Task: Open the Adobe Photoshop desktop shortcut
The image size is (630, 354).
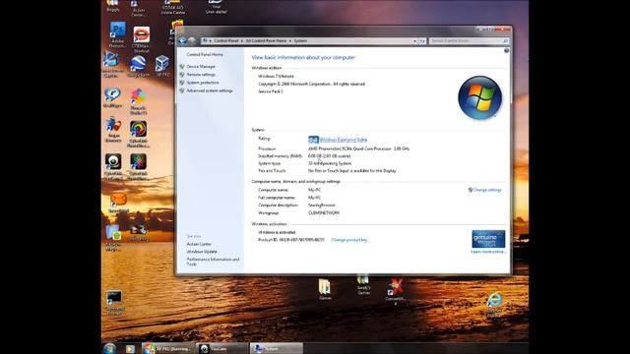Action: point(118,35)
